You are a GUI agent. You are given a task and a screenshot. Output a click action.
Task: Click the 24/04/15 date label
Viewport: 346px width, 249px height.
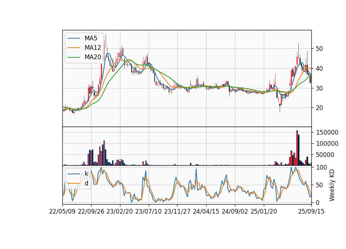[x=206, y=211]
